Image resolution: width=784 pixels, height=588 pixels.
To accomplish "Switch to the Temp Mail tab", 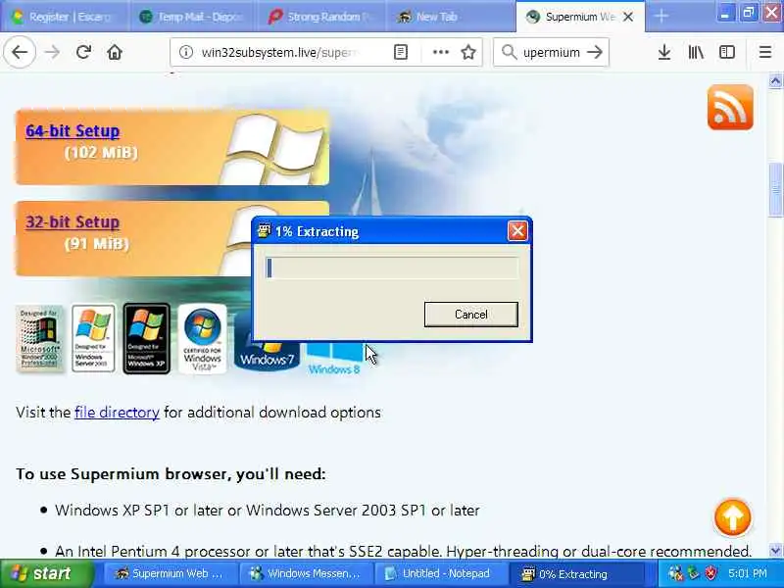I will click(x=193, y=17).
